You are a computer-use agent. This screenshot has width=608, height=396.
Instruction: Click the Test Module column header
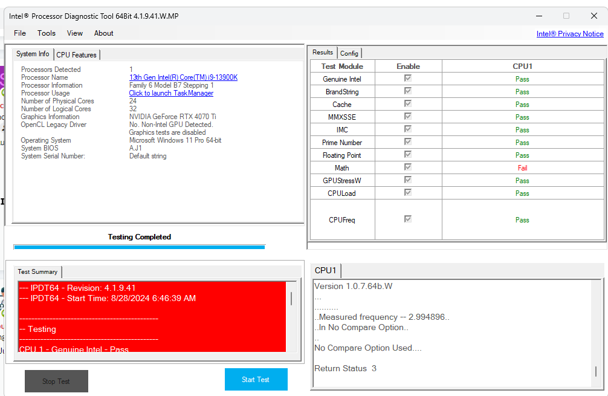click(343, 67)
